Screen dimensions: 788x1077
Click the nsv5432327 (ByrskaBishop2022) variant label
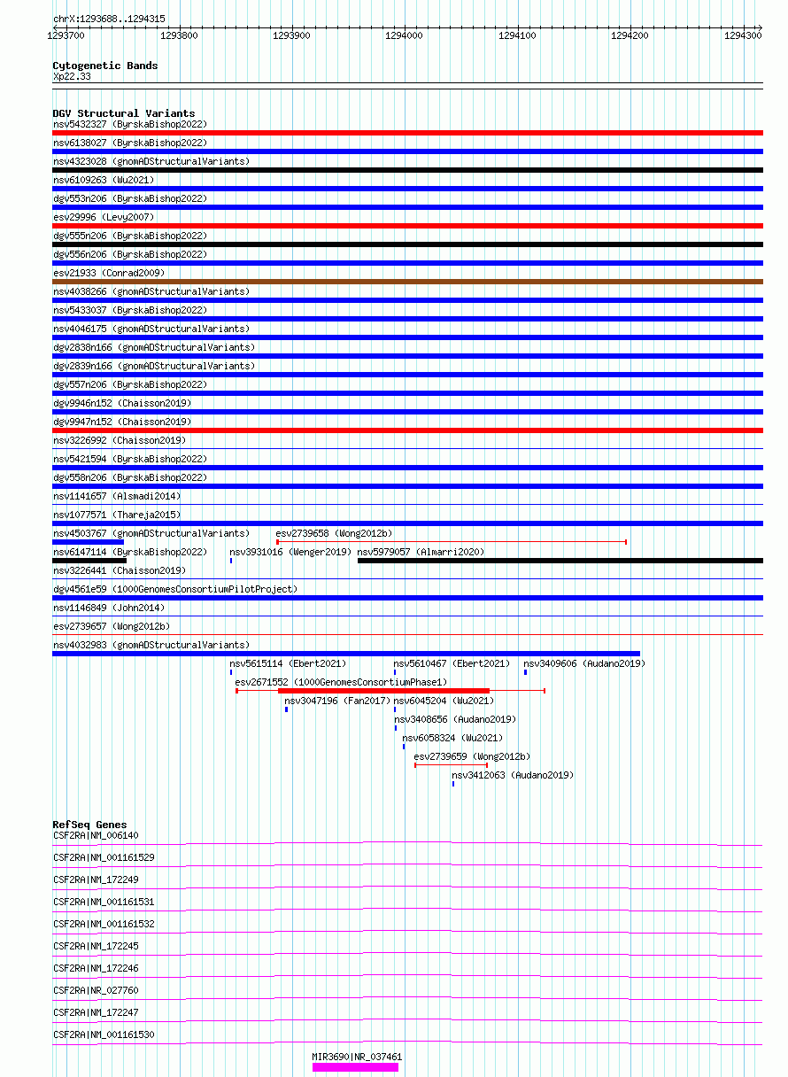130,124
